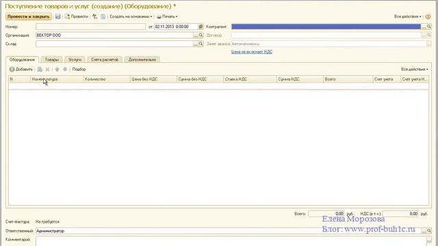Open the Склад magnifier lookup icon

pos(201,44)
